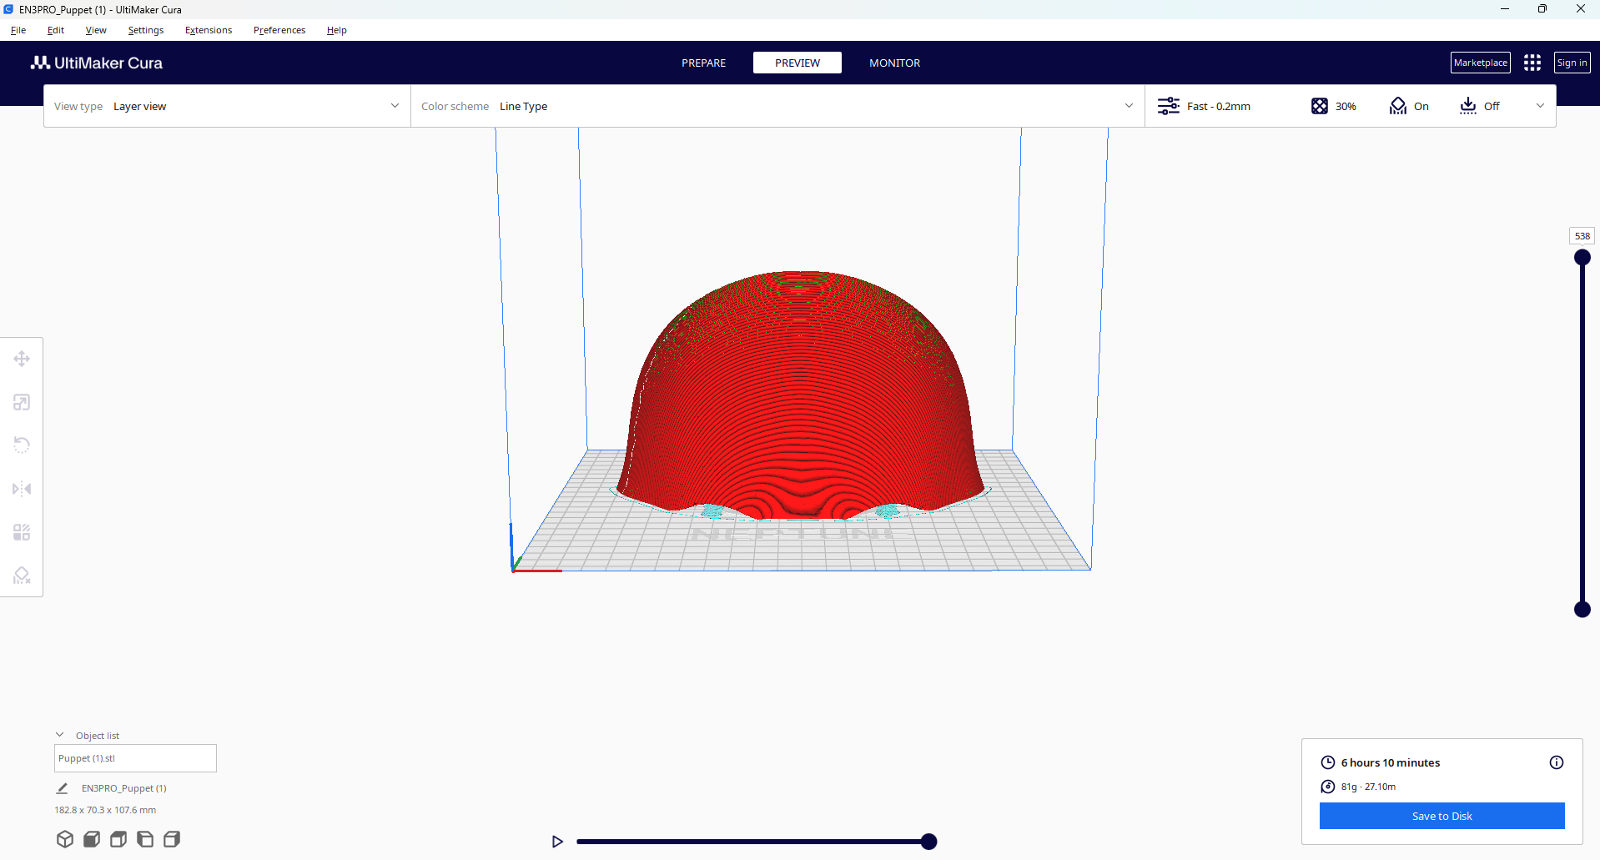The height and width of the screenshot is (860, 1600).
Task: Select the PREVIEW stage tab
Action: [797, 63]
